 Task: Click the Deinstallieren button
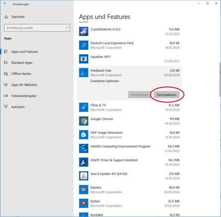click(167, 95)
